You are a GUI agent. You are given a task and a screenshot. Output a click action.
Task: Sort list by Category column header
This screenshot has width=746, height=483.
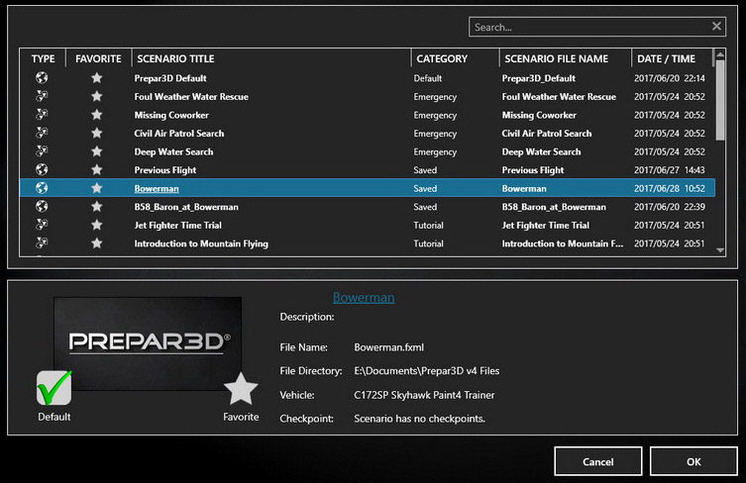441,59
